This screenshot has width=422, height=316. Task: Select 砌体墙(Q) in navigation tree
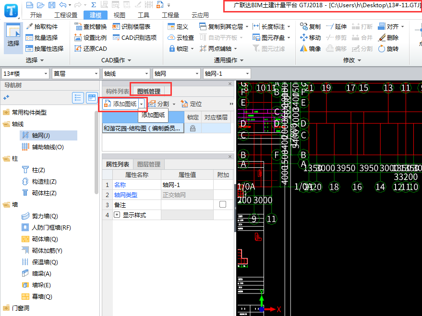click(40, 239)
